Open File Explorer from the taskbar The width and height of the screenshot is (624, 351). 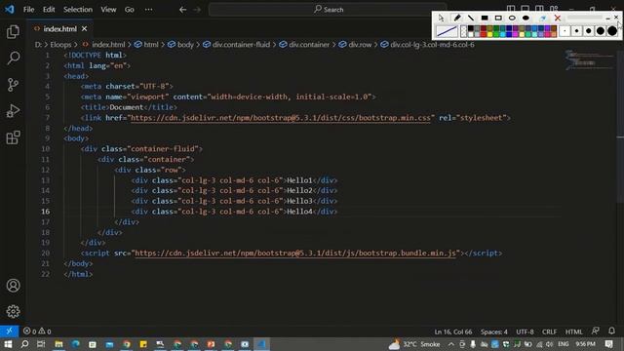[x=58, y=344]
